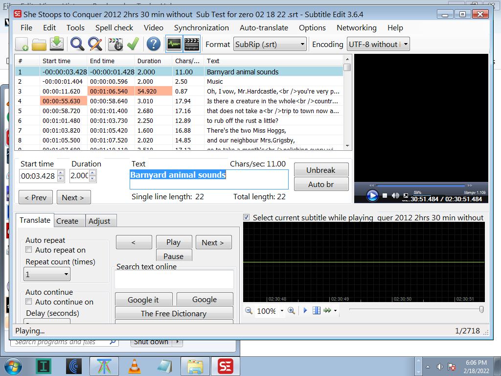Toggle the waveform display toolbar icon
Viewport: 501px width, 376px height.
(x=174, y=44)
